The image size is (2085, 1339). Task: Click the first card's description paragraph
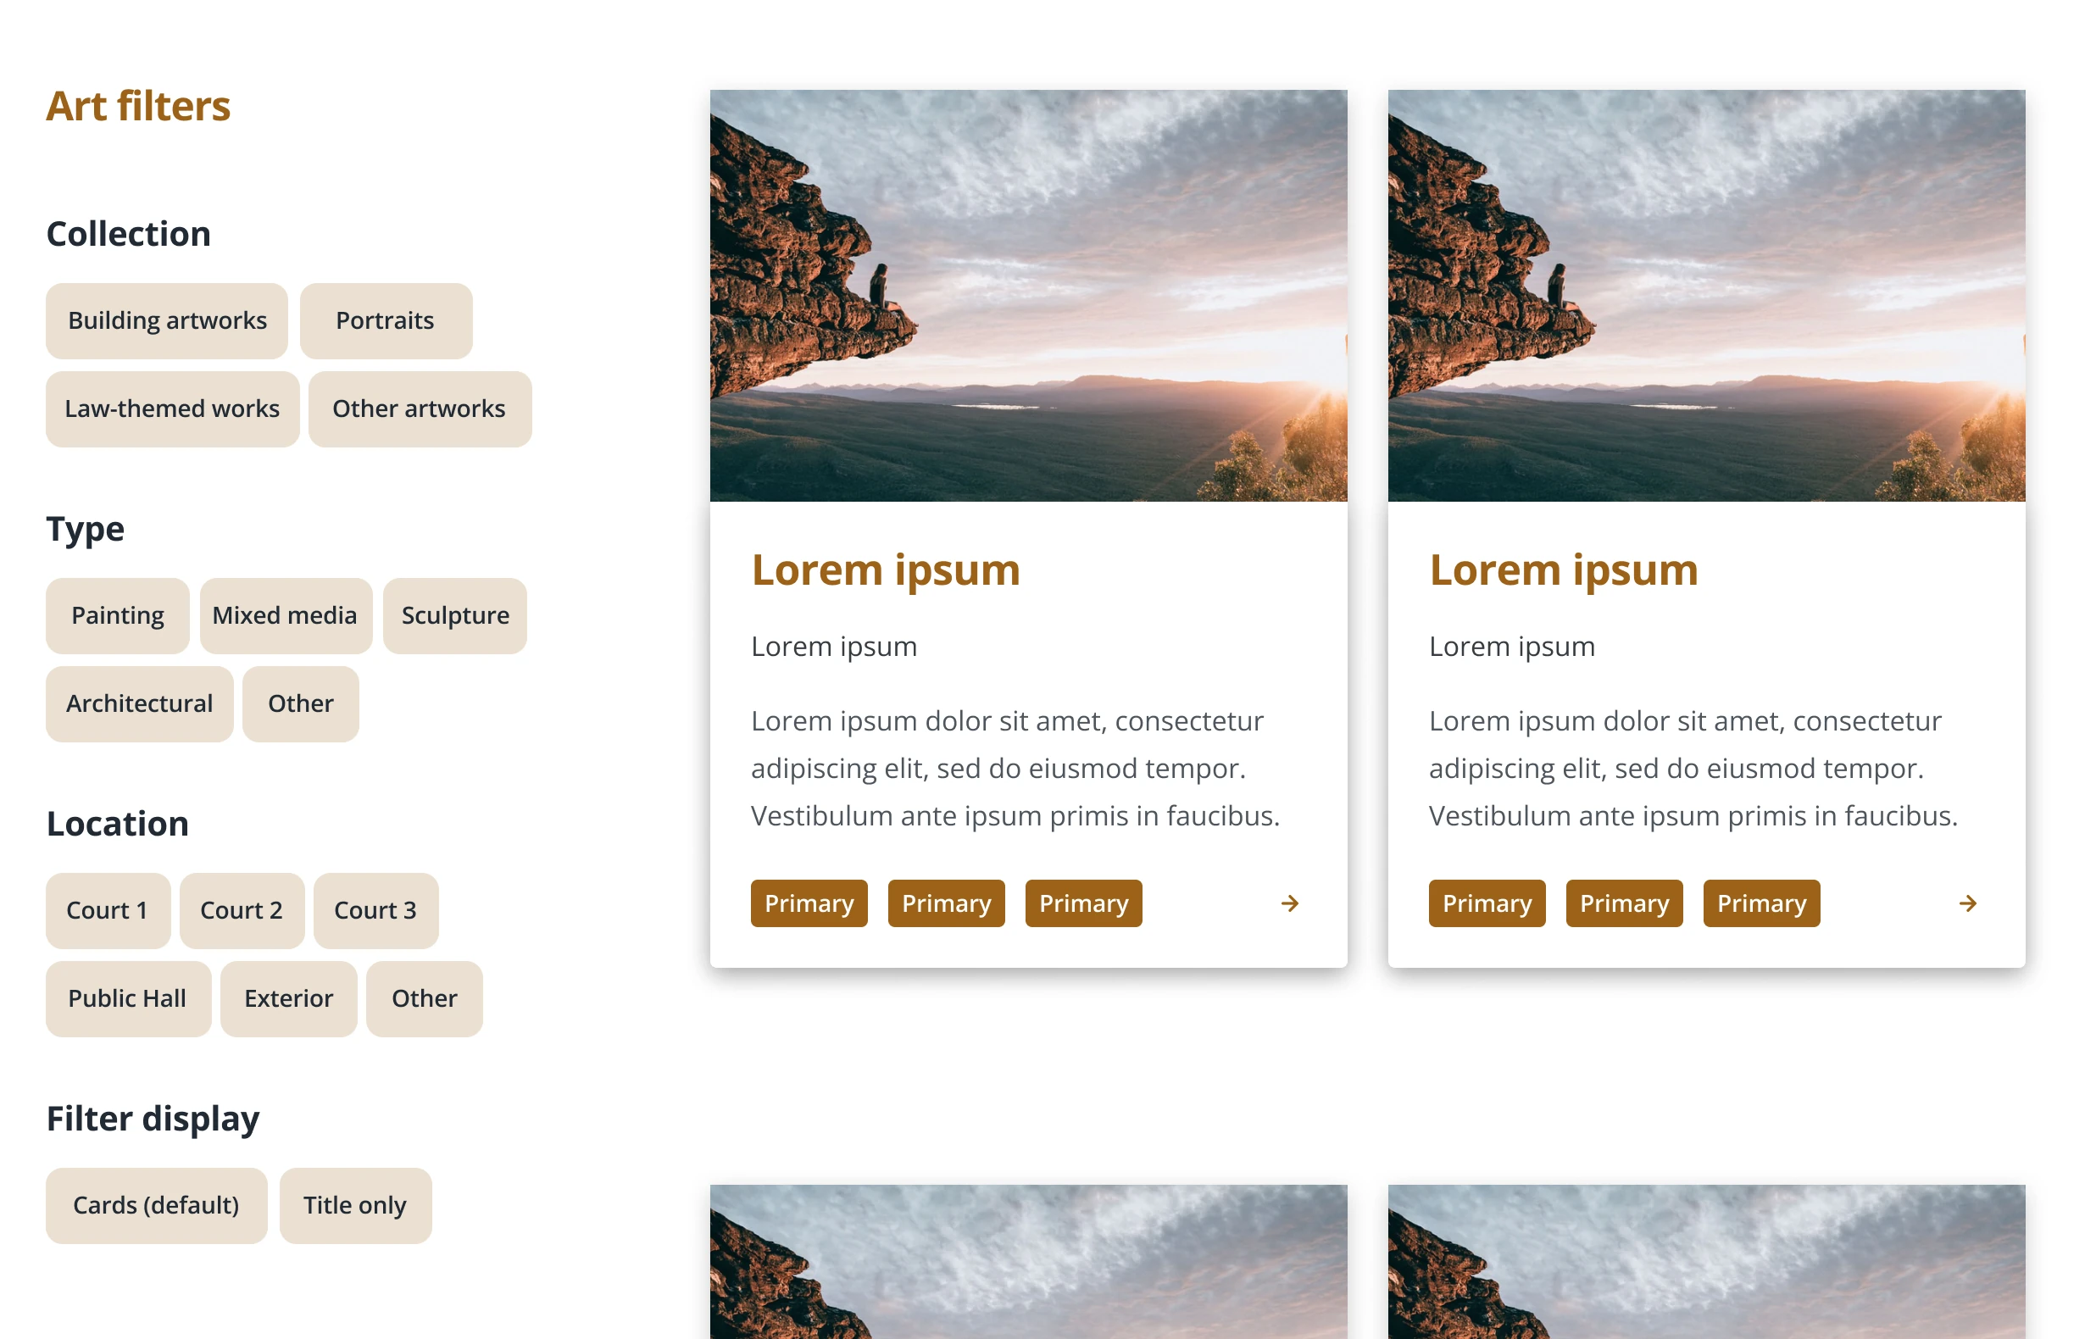point(1015,769)
